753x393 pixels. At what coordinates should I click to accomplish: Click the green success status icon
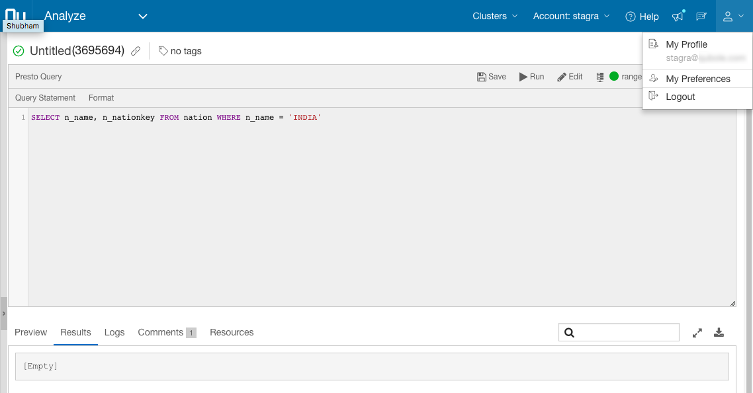19,51
